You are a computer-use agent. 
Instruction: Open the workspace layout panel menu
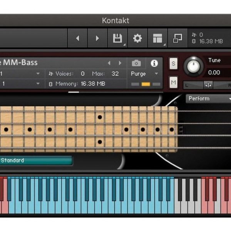pyautogui.click(x=157, y=38)
